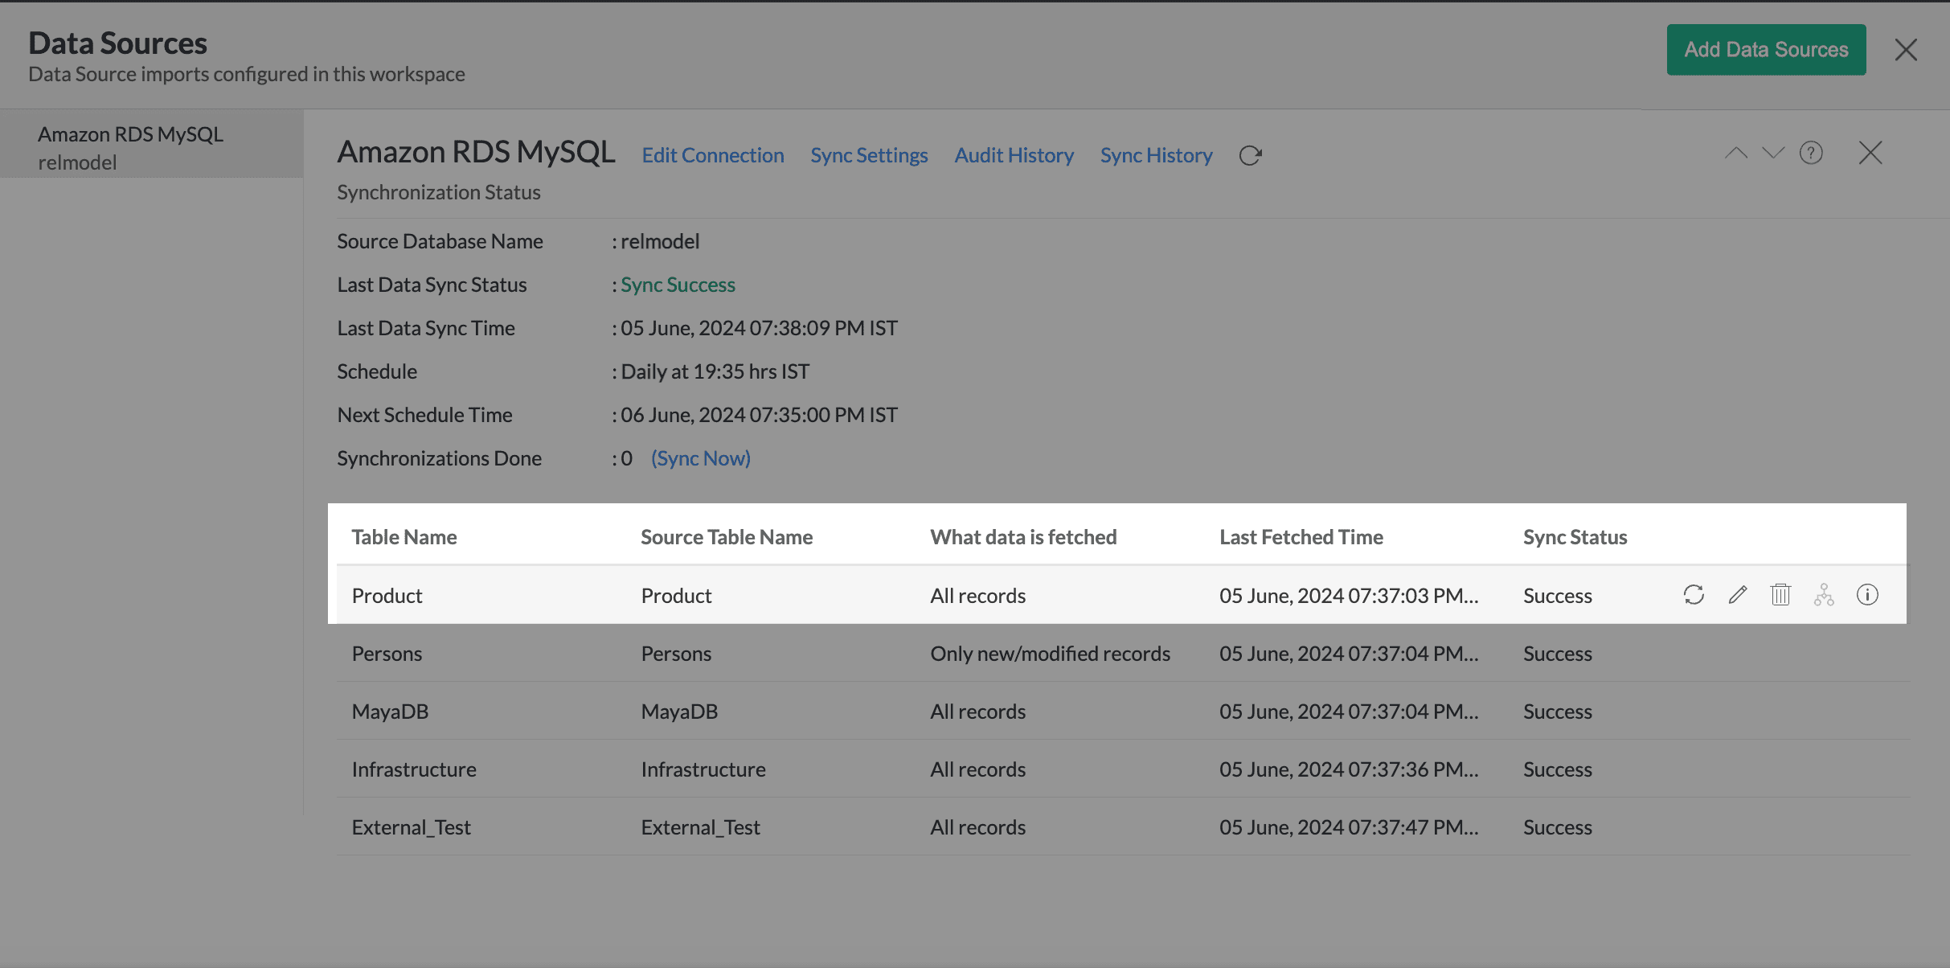
Task: Click the Sync Status column header
Action: (x=1575, y=537)
